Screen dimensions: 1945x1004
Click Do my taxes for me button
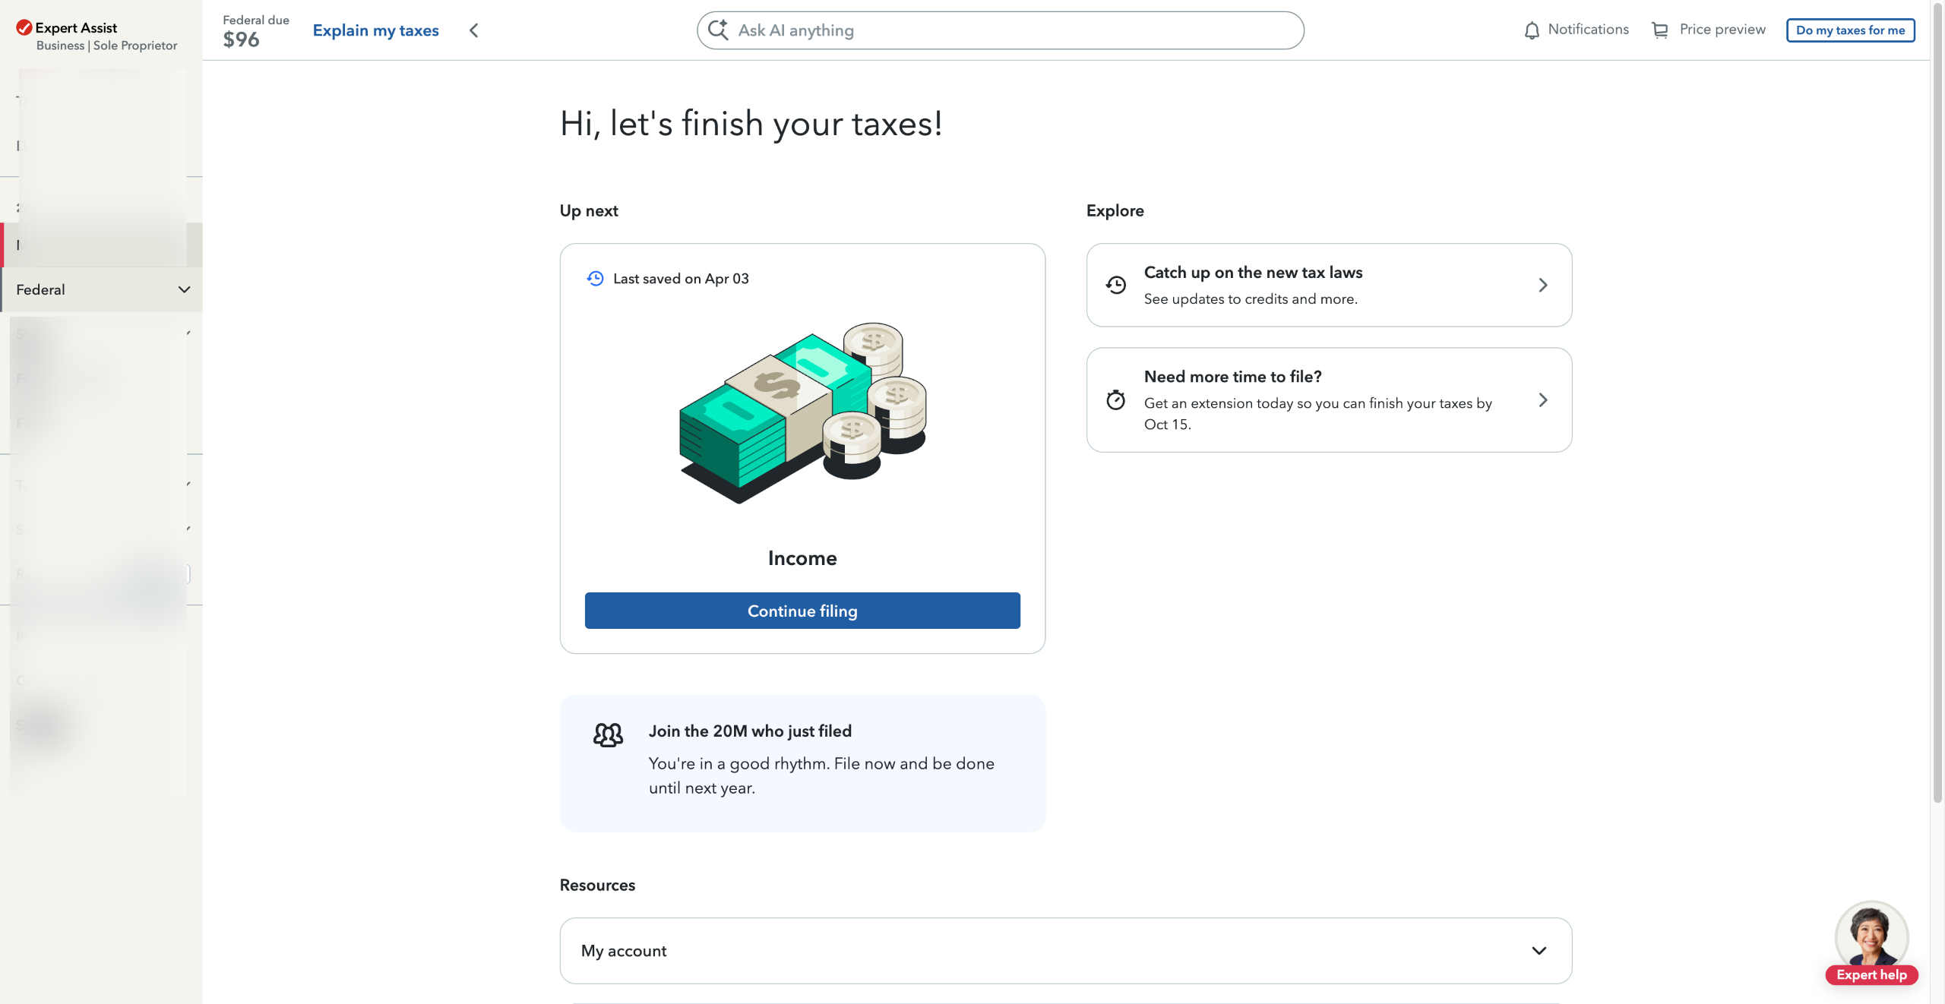1850,30
